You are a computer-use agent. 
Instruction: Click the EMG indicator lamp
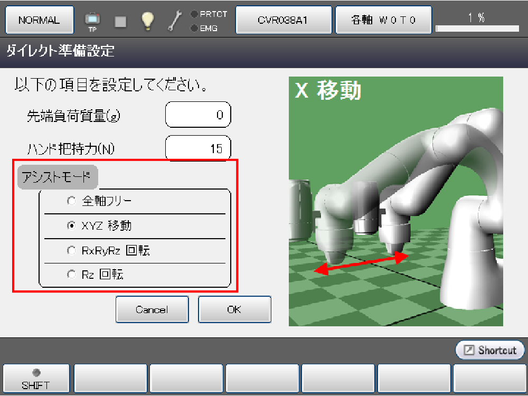pyautogui.click(x=194, y=28)
